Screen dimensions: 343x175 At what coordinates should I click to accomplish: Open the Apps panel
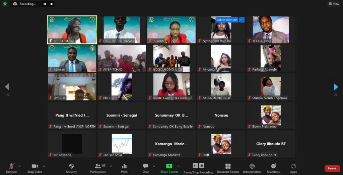293,166
